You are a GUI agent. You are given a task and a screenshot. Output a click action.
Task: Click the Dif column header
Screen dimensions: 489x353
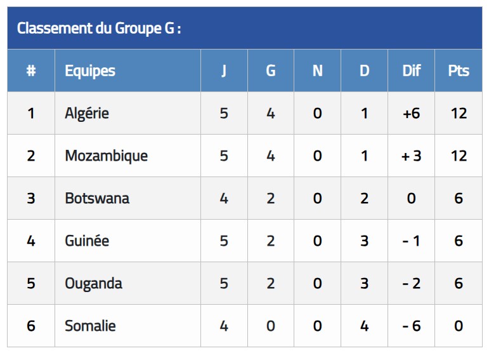point(412,70)
